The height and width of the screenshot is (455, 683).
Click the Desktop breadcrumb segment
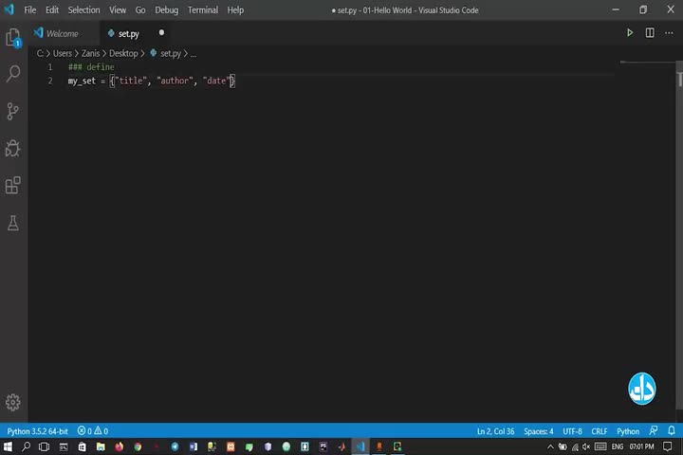(x=123, y=54)
